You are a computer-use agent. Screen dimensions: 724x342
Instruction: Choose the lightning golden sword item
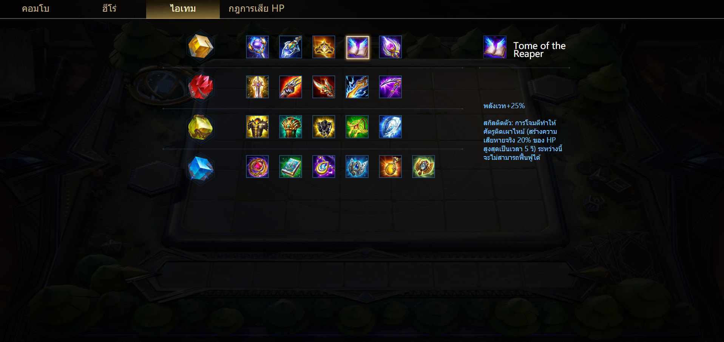(x=357, y=87)
